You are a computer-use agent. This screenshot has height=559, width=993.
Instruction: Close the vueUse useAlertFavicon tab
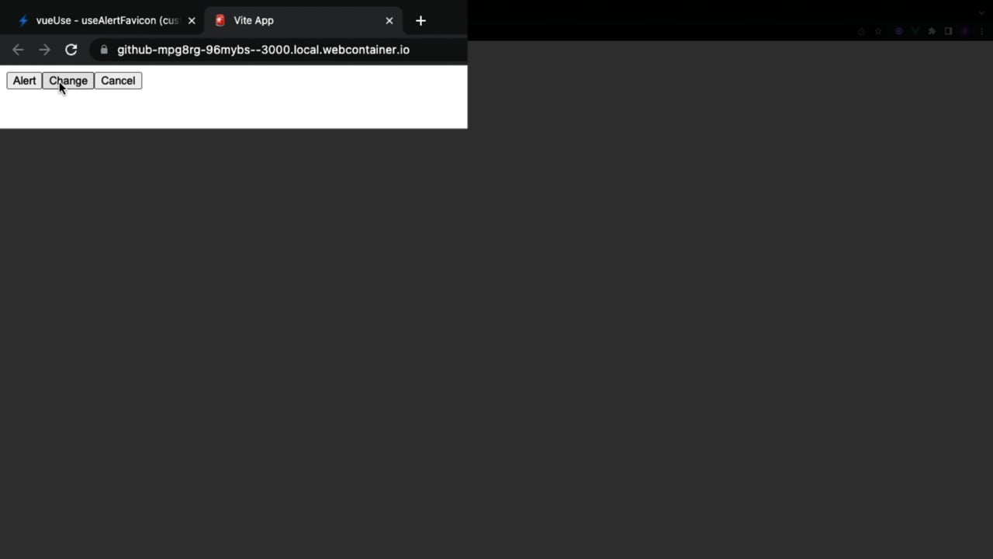tap(192, 21)
